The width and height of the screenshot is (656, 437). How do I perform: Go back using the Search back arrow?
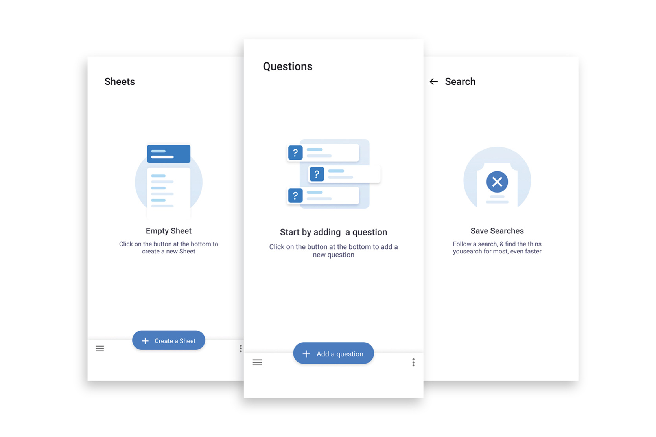pos(434,82)
